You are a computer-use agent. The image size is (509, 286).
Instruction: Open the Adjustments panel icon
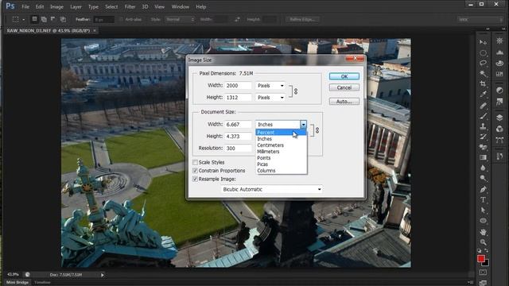pyautogui.click(x=499, y=90)
